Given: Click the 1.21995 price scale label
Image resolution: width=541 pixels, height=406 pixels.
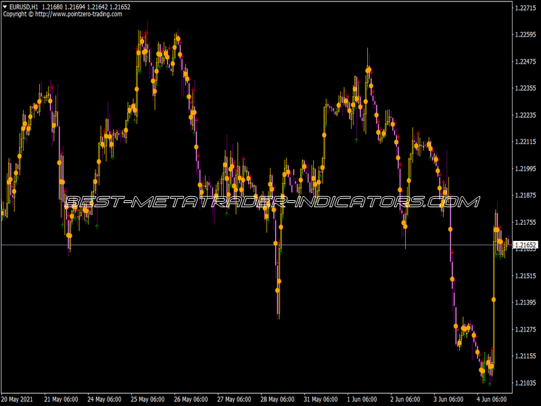Looking at the screenshot, I should click(x=525, y=168).
